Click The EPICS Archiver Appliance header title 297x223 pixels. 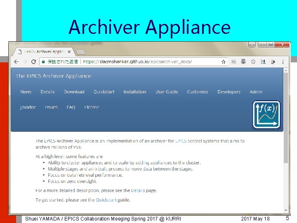(53, 76)
